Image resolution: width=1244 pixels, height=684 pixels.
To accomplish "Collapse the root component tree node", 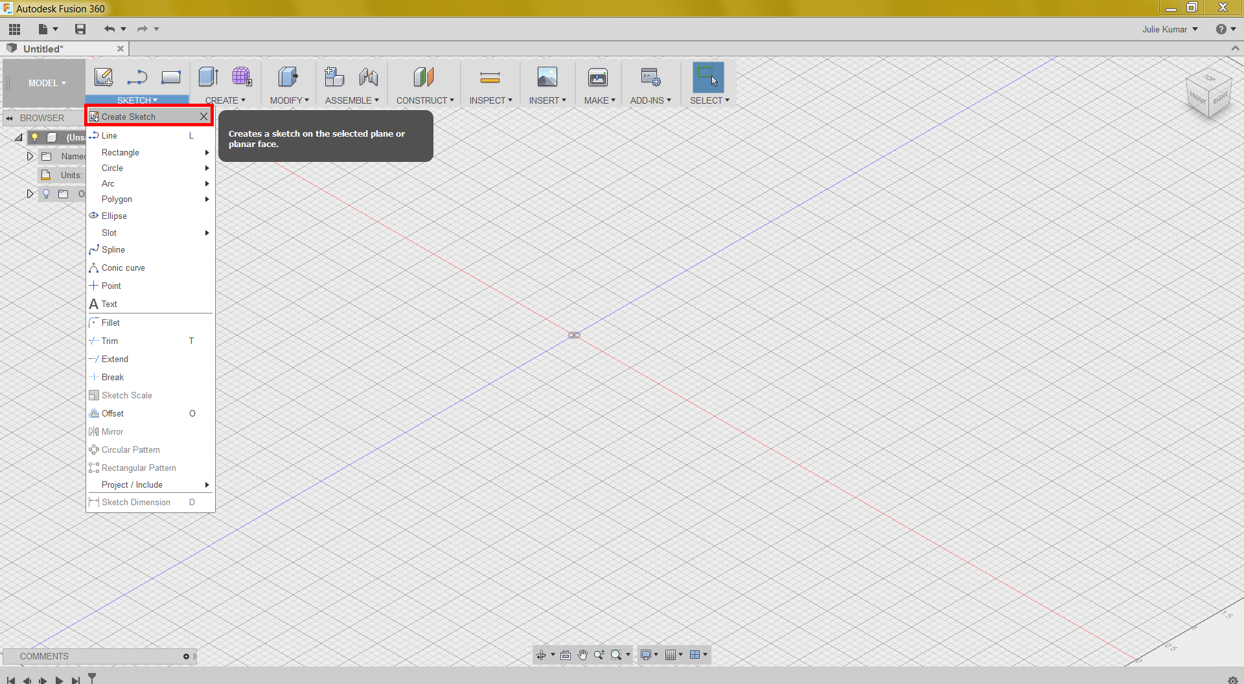I will click(19, 137).
